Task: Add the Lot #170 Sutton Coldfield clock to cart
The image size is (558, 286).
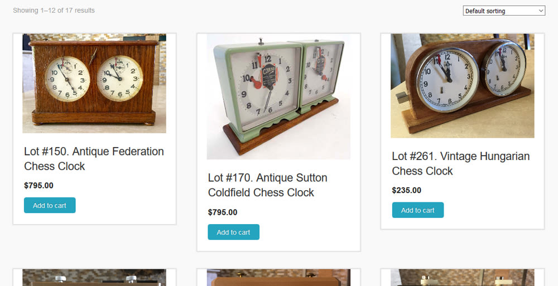Action: [x=233, y=232]
